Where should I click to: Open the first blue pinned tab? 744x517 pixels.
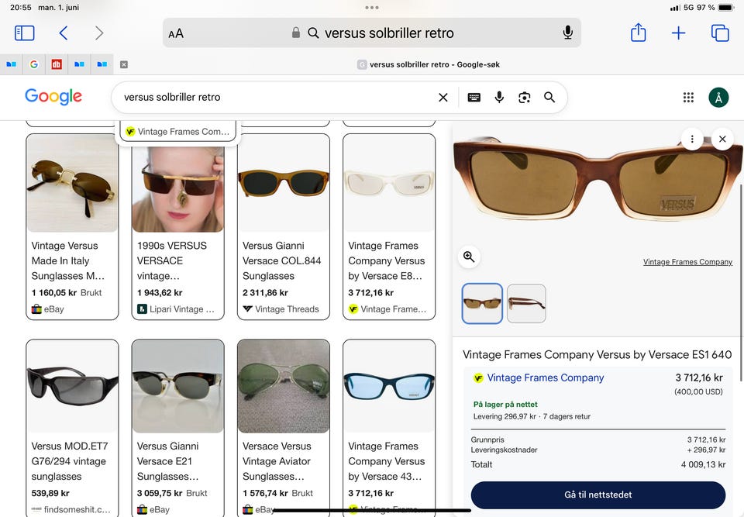[12, 64]
